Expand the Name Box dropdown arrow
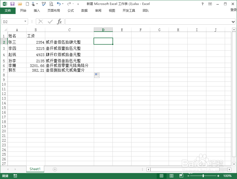 [25, 22]
